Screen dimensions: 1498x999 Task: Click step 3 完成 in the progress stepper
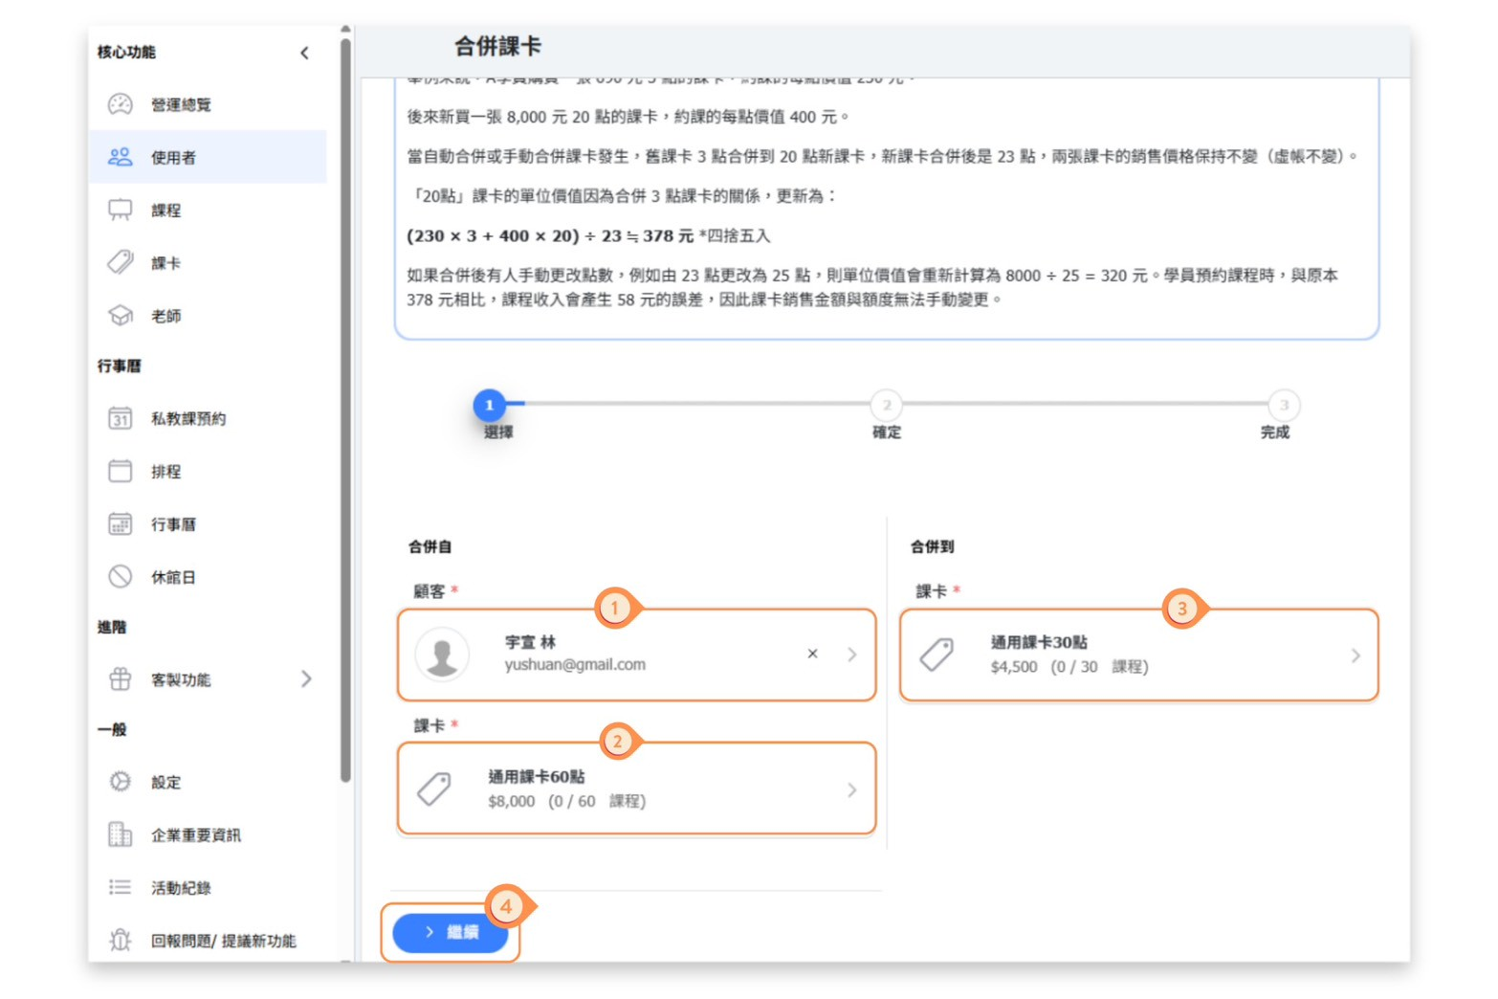(1284, 406)
